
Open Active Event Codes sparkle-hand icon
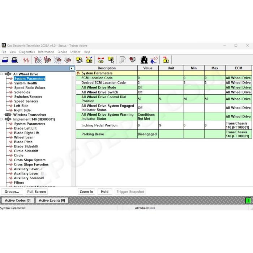57,60
